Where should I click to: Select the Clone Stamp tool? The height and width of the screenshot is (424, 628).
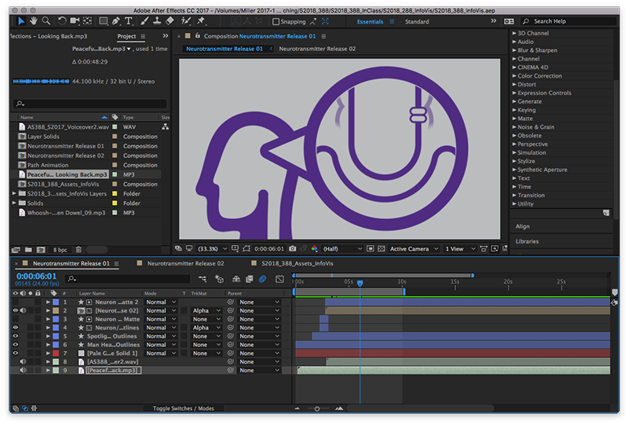(x=157, y=21)
